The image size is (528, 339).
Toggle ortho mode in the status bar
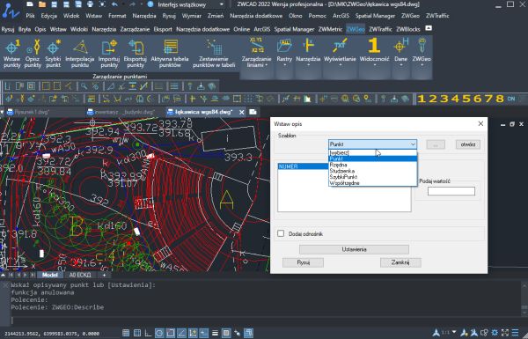(148, 333)
